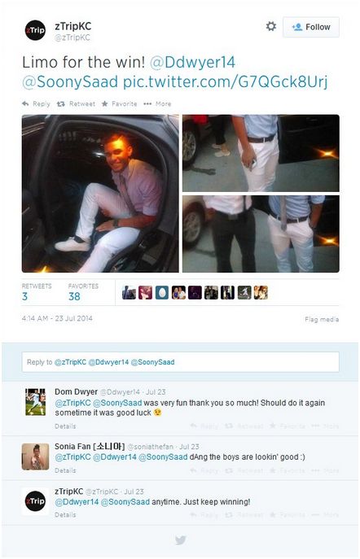Open the @Ddwyer14 mention in tweet text
This screenshot has width=360, height=559.
point(193,62)
